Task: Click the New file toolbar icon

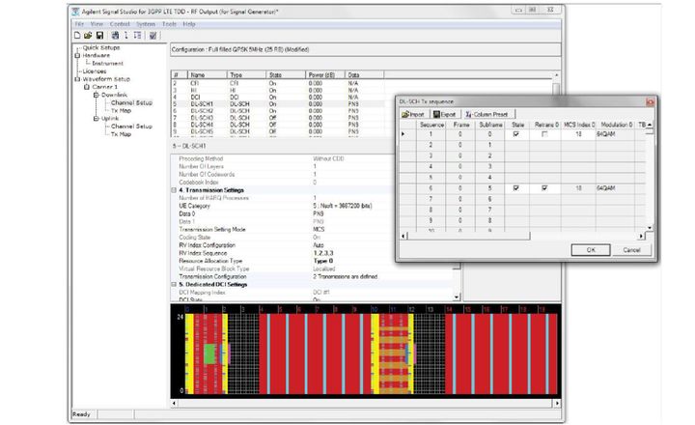Action: pos(78,35)
